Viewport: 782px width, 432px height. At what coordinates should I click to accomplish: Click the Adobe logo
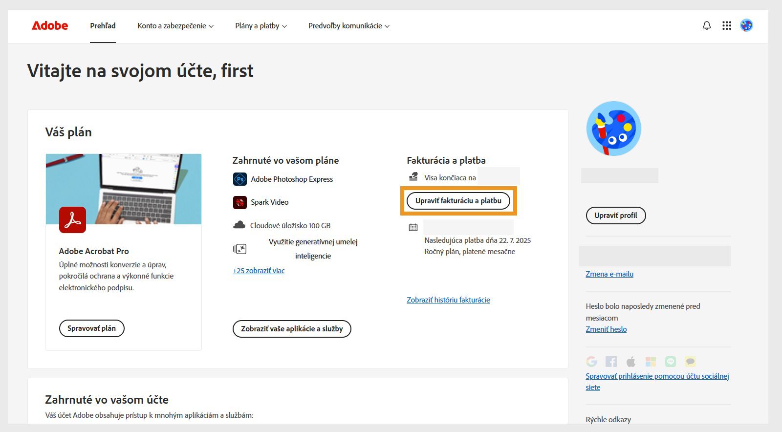50,25
